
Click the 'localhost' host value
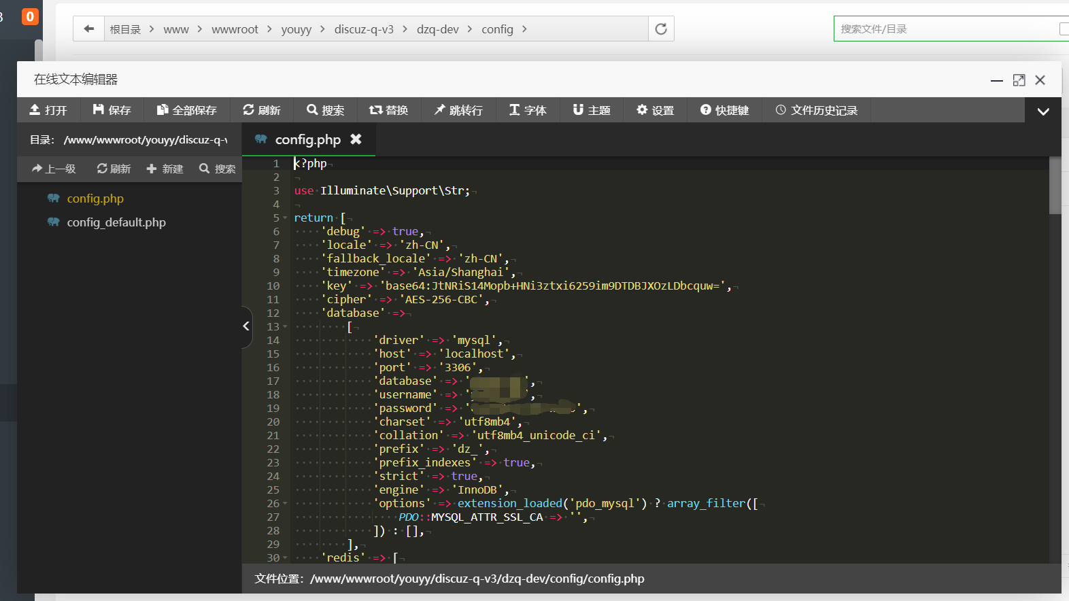coord(474,354)
